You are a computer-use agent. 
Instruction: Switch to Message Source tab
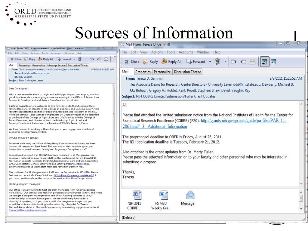(56, 65)
